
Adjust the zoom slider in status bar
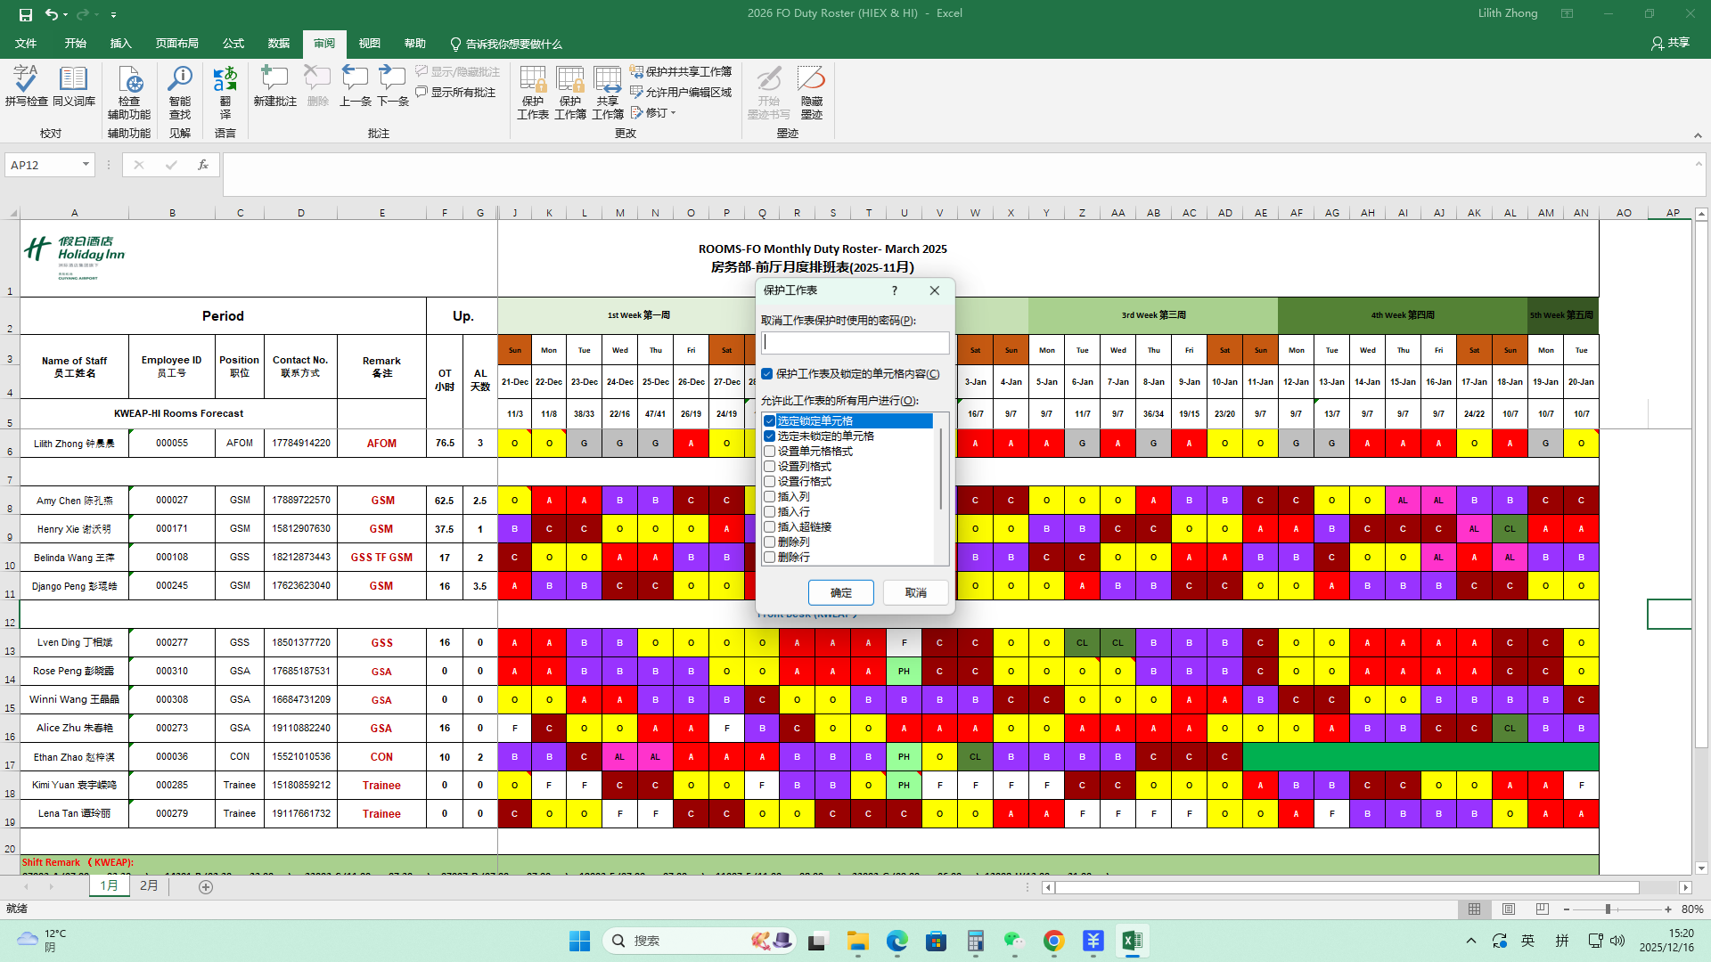click(x=1608, y=909)
